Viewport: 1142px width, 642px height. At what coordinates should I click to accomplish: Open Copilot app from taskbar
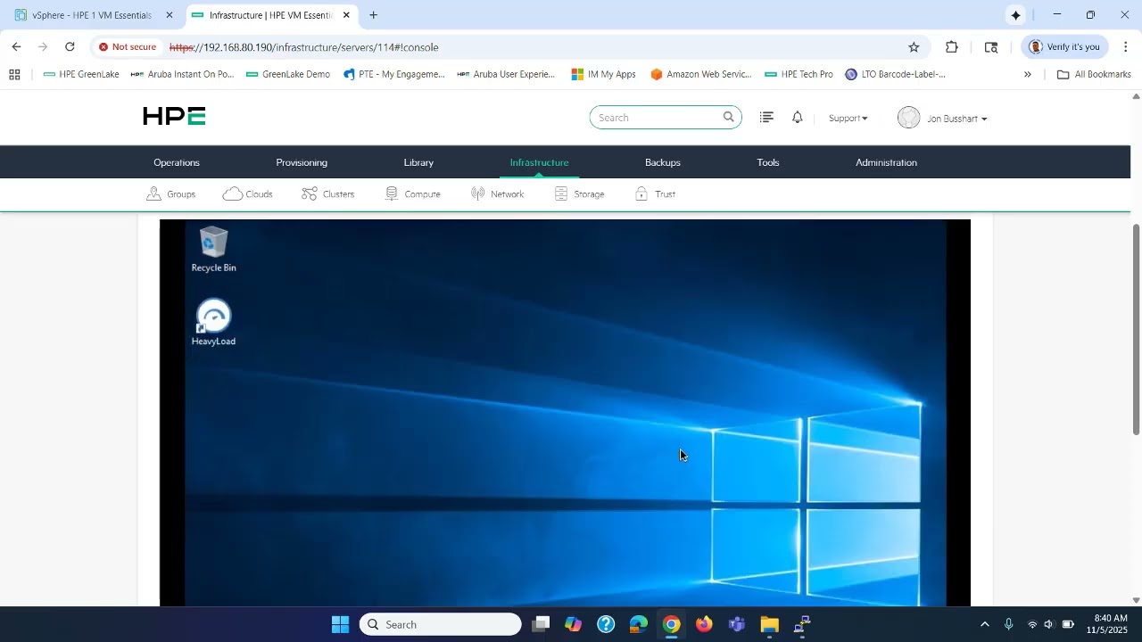coord(573,624)
